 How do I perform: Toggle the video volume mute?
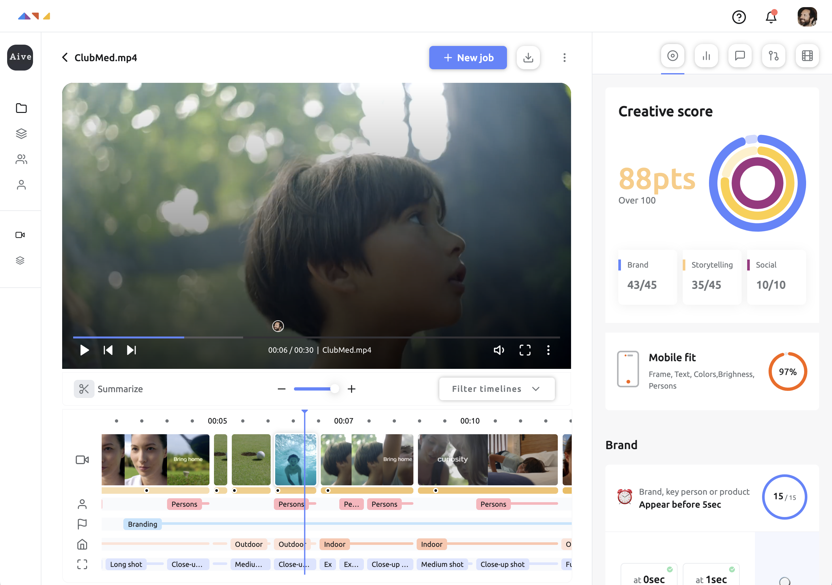click(x=499, y=350)
